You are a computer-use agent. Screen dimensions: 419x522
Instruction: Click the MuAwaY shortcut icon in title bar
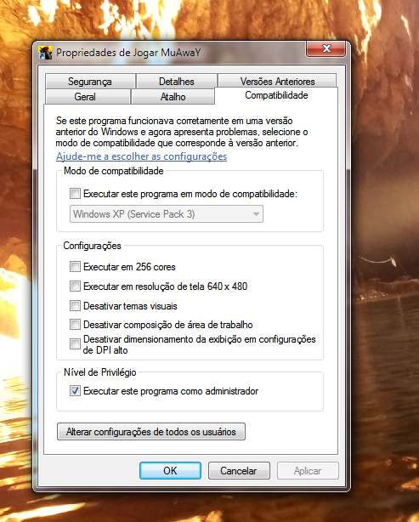click(x=45, y=53)
